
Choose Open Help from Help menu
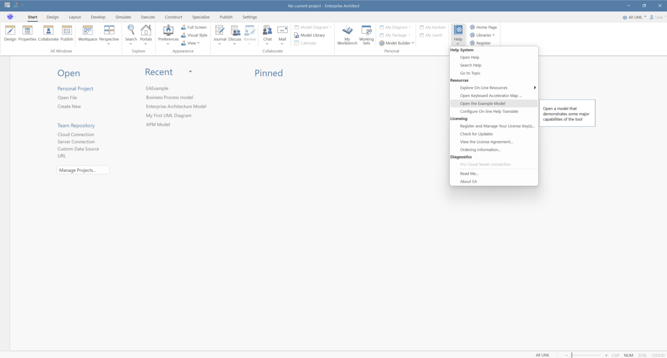point(494,57)
